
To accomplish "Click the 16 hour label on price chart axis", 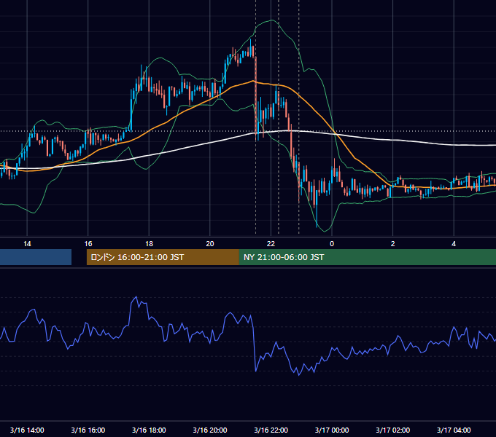I will 88,244.
